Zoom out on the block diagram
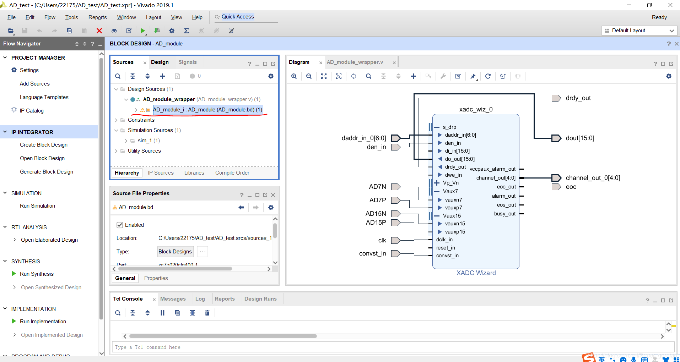The image size is (680, 362). coord(309,76)
